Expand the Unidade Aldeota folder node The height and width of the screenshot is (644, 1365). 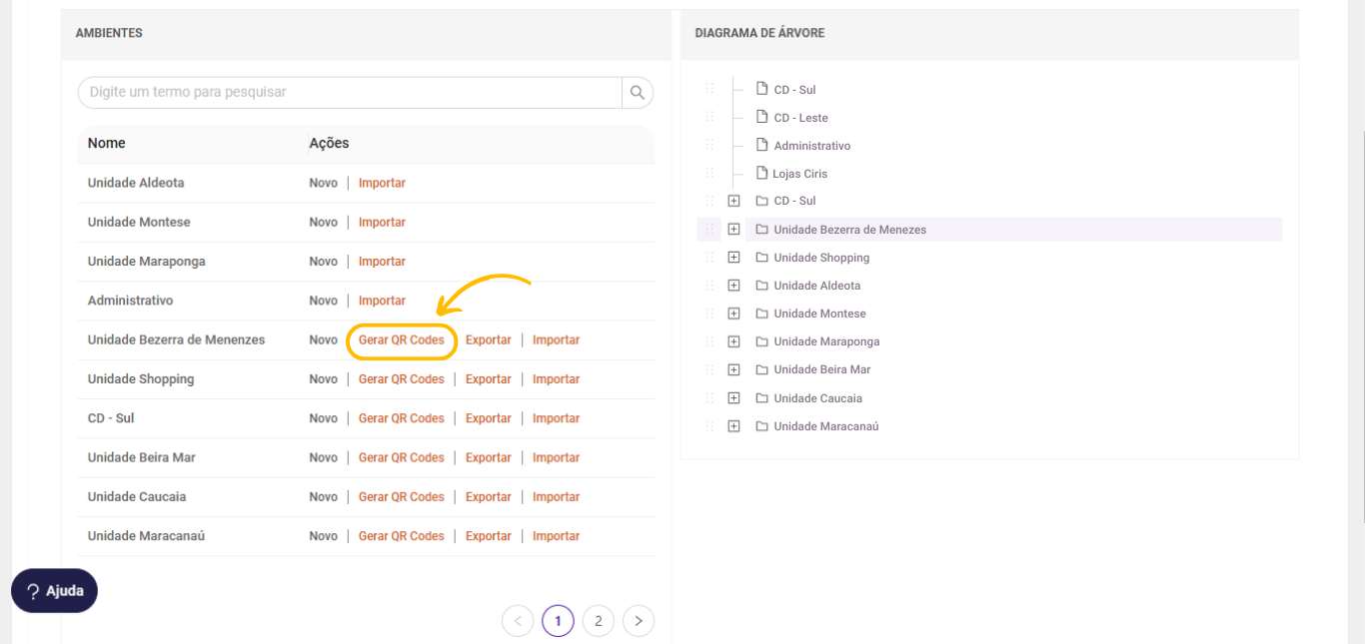tap(733, 286)
